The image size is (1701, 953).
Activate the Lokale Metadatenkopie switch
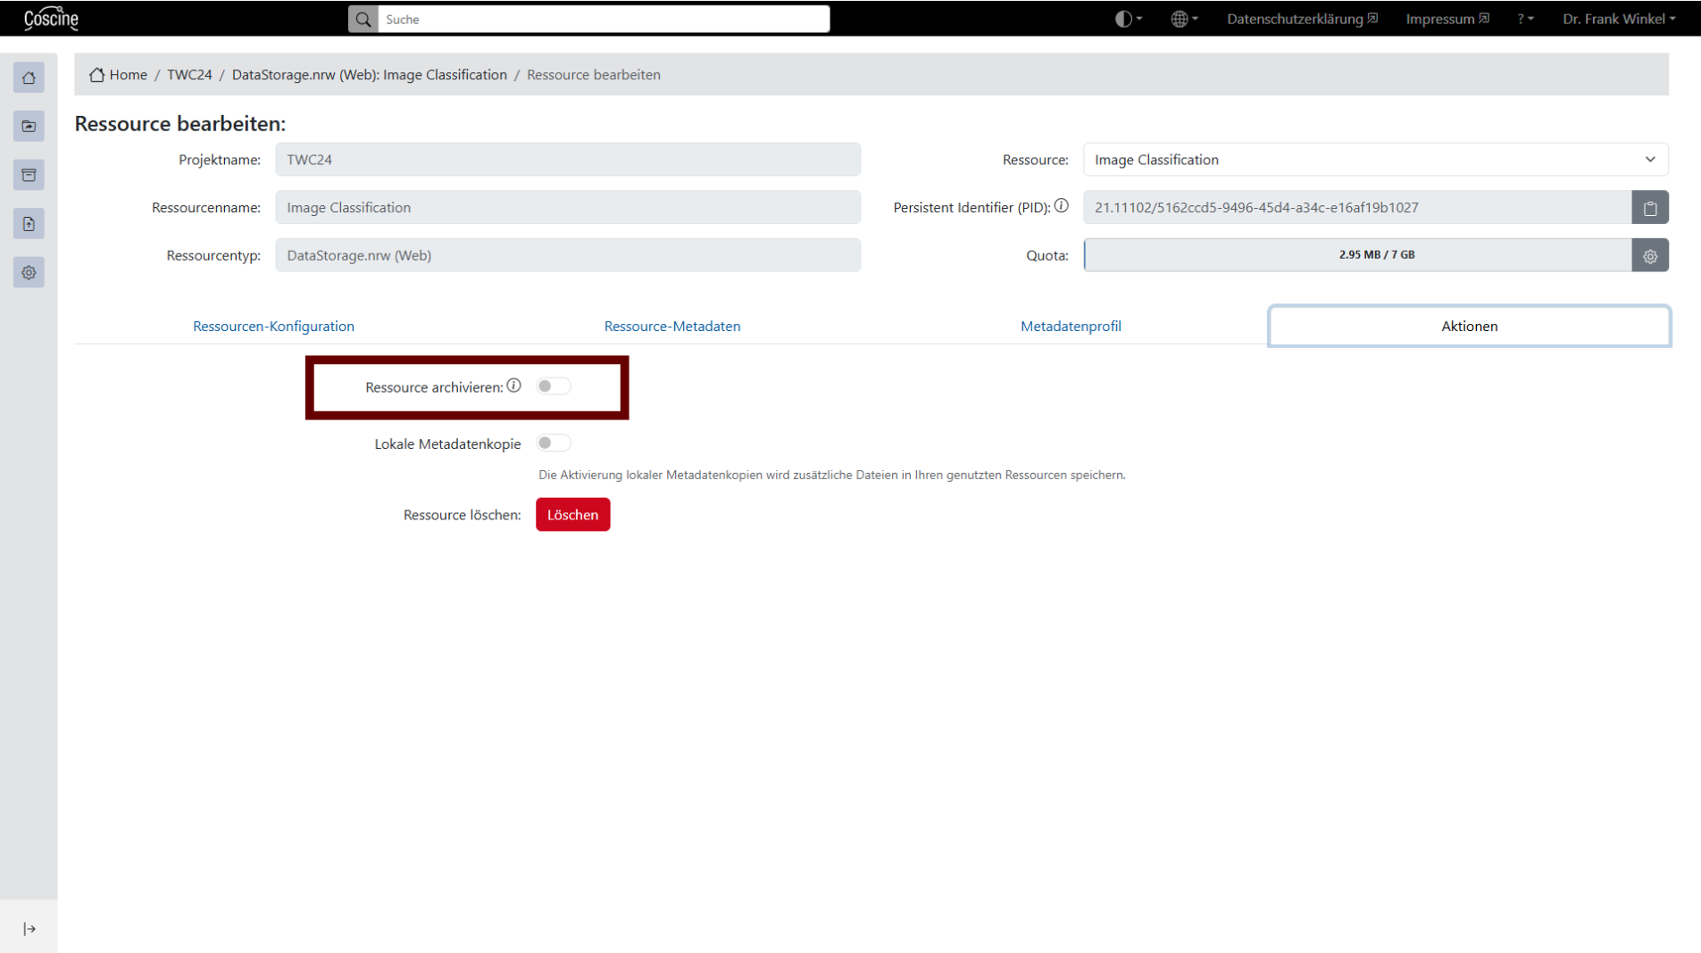553,442
